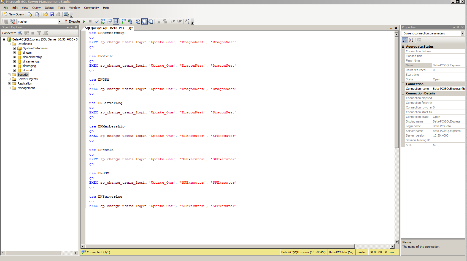Decrease indent of the query text
This screenshot has height=261, width=467.
click(x=173, y=21)
